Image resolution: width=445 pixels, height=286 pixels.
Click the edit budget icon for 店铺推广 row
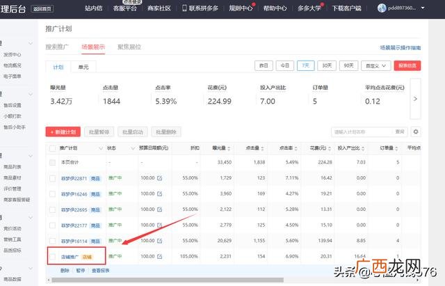pos(159,257)
